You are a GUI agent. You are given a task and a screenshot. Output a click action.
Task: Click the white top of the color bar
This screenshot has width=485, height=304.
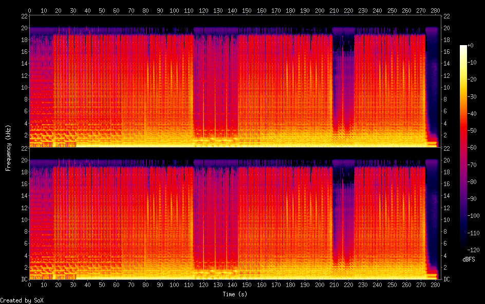[463, 47]
